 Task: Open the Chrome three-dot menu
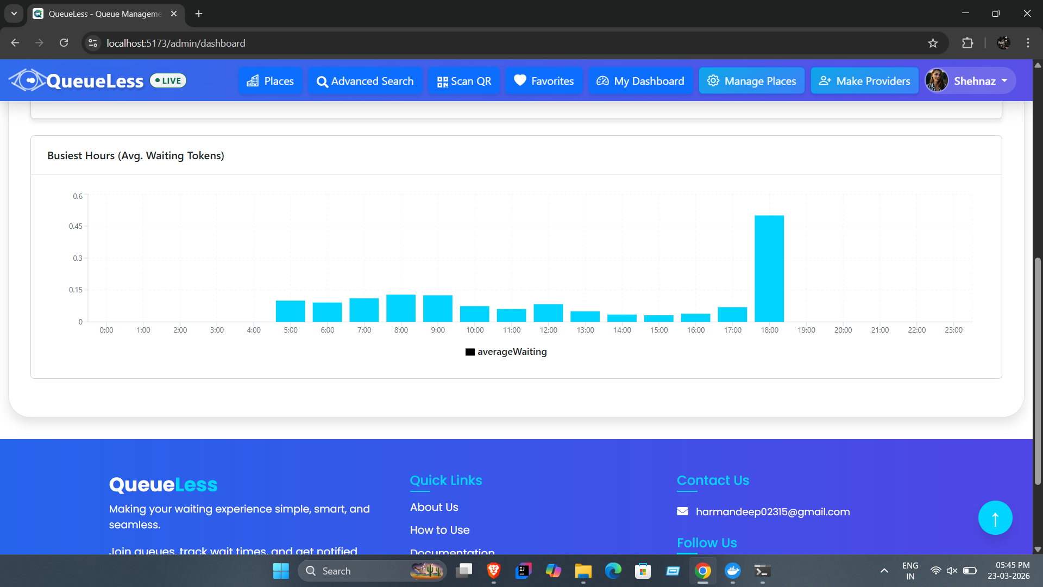click(1028, 43)
